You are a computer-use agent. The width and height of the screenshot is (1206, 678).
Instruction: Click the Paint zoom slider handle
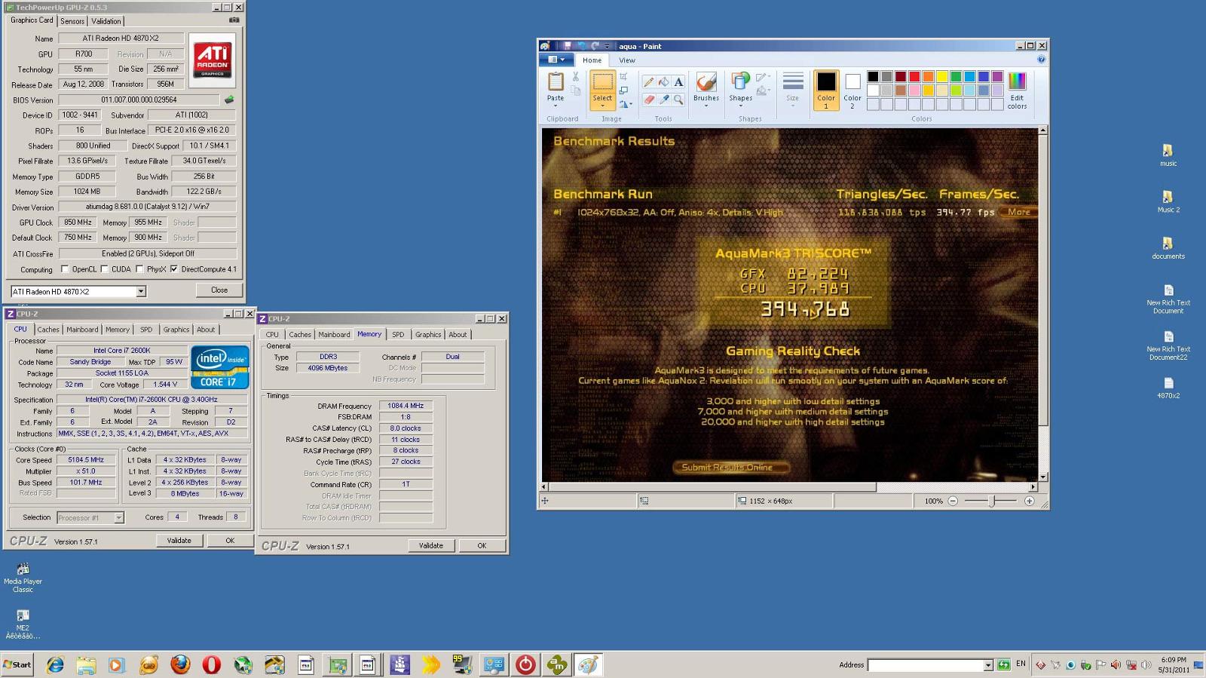coord(992,501)
